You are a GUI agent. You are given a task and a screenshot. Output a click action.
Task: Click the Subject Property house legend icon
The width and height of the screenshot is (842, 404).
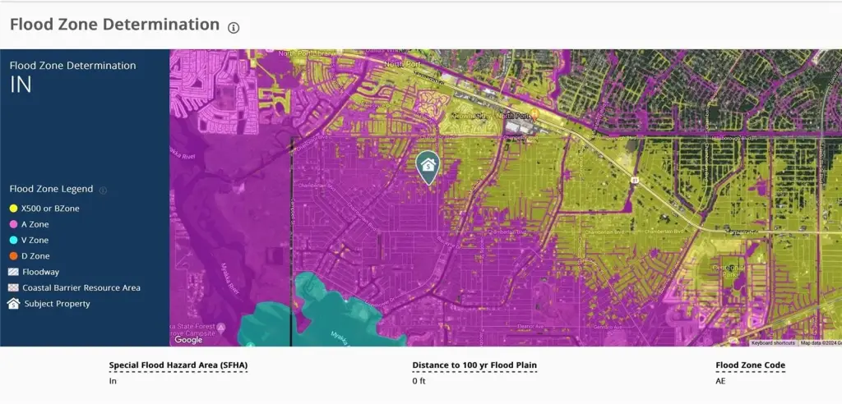pos(13,304)
